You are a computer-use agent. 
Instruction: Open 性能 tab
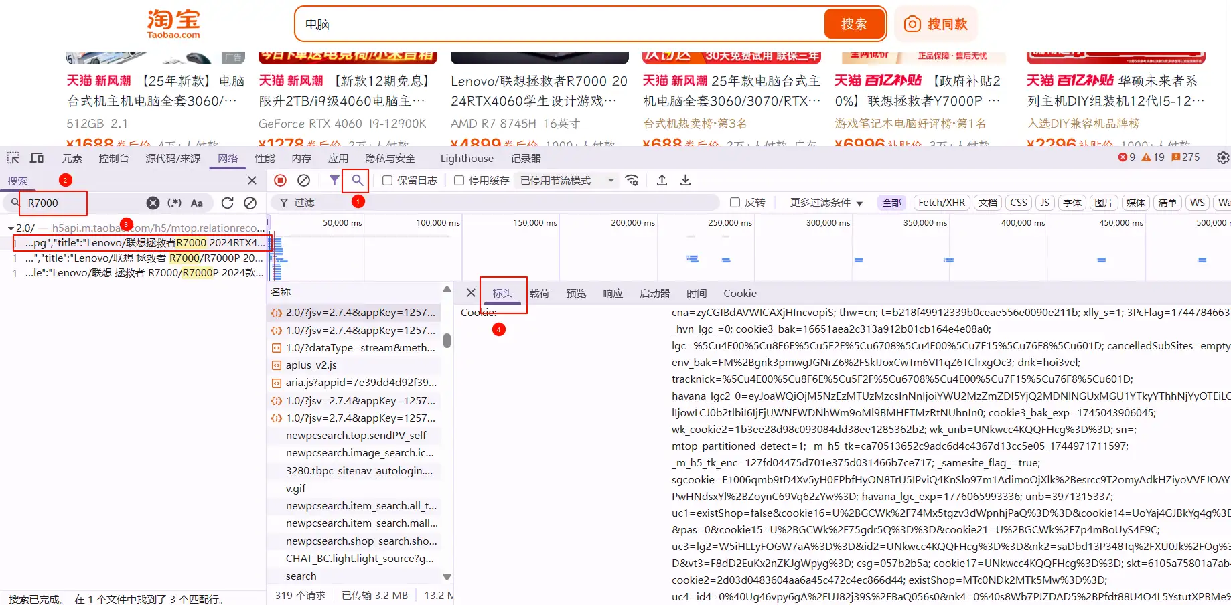coord(265,158)
